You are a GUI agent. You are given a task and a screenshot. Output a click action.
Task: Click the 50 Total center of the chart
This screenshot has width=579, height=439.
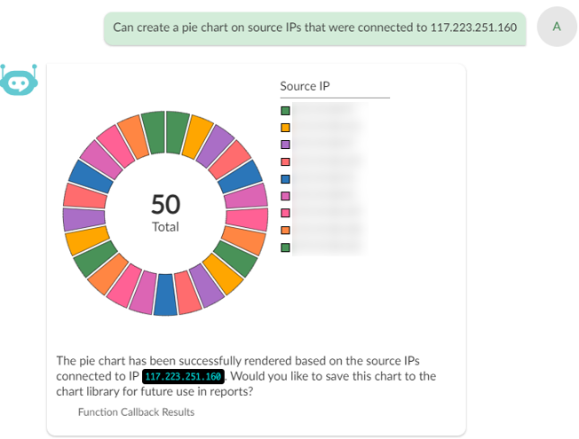click(x=165, y=214)
